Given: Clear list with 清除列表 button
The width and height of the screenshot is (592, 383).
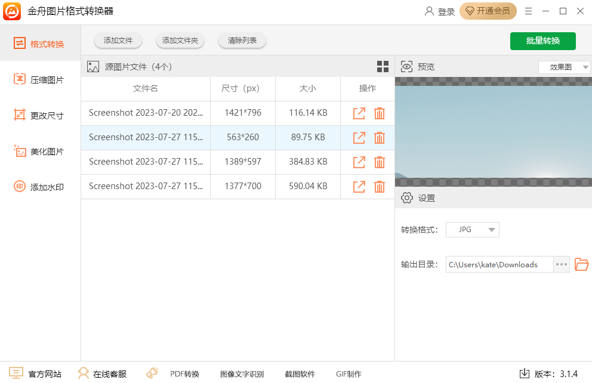Looking at the screenshot, I should [x=242, y=41].
